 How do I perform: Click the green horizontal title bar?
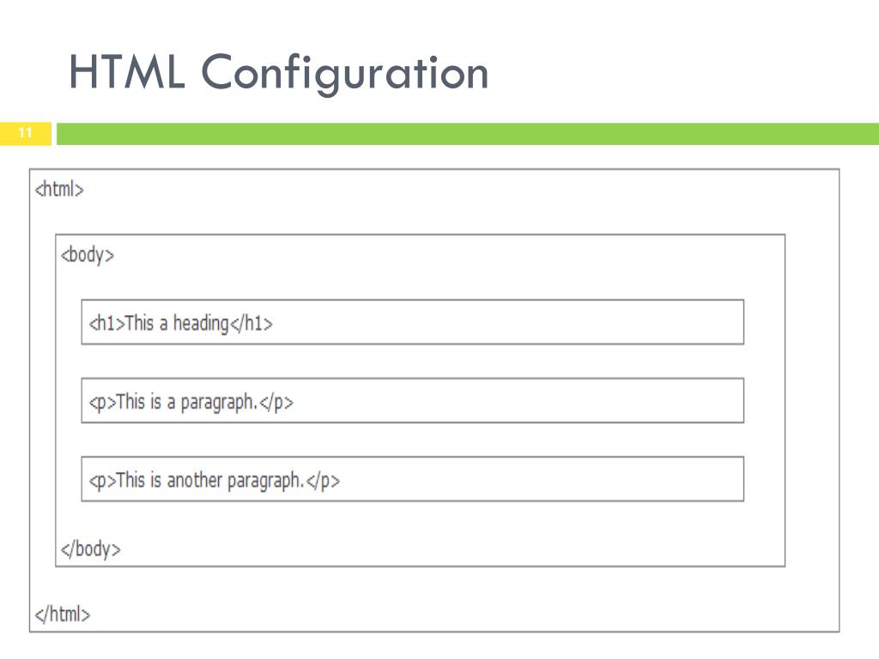click(468, 134)
